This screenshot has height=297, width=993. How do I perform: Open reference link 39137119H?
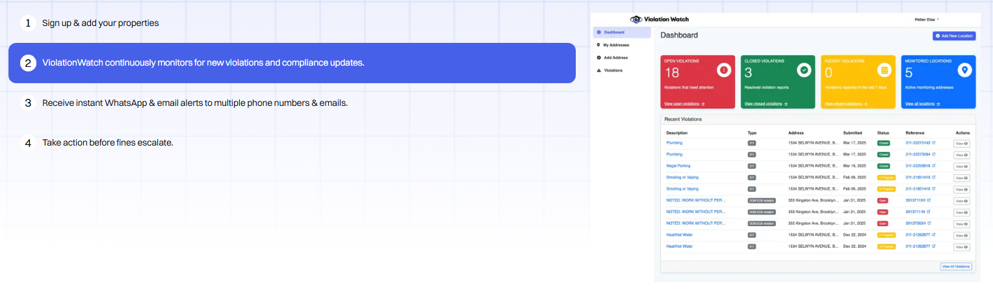[915, 200]
